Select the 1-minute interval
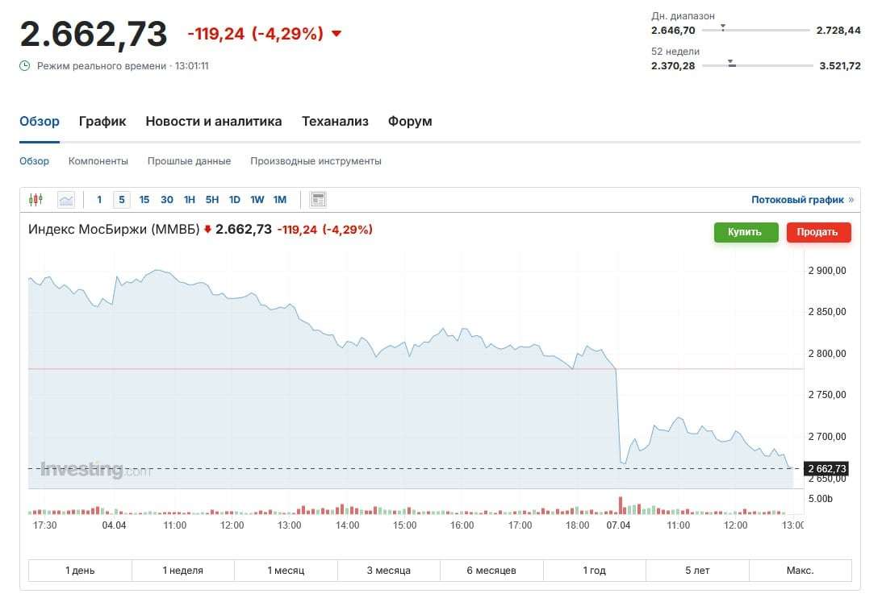Viewport: 882px width, 602px height. (99, 200)
